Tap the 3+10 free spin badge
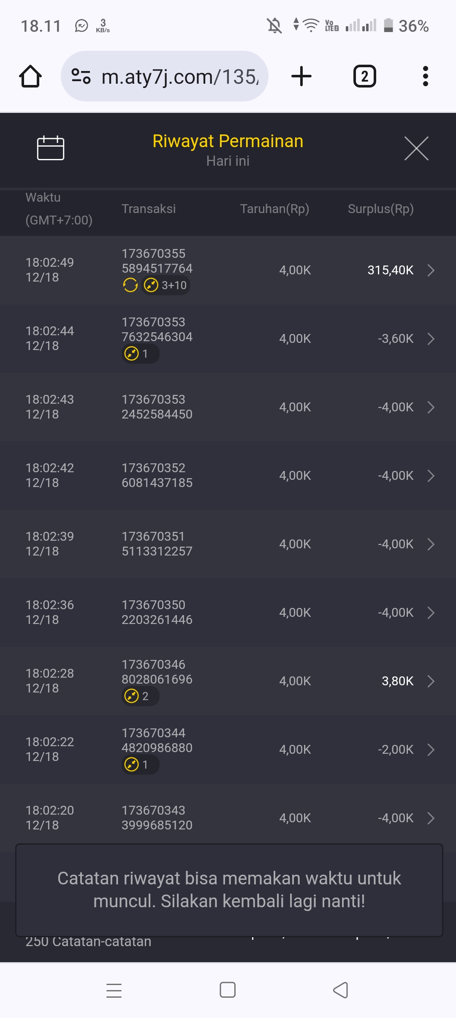 click(166, 285)
